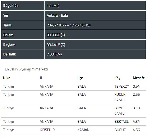The image size is (147, 138).
Task: Click the En yakın 5 yerleşim merkezi heading
Action: coord(26,69)
